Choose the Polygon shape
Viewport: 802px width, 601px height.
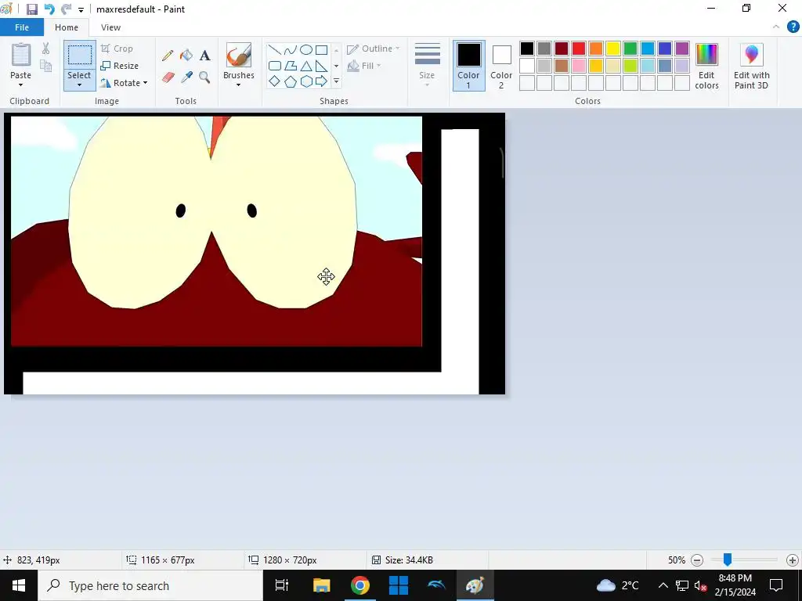pyautogui.click(x=291, y=66)
